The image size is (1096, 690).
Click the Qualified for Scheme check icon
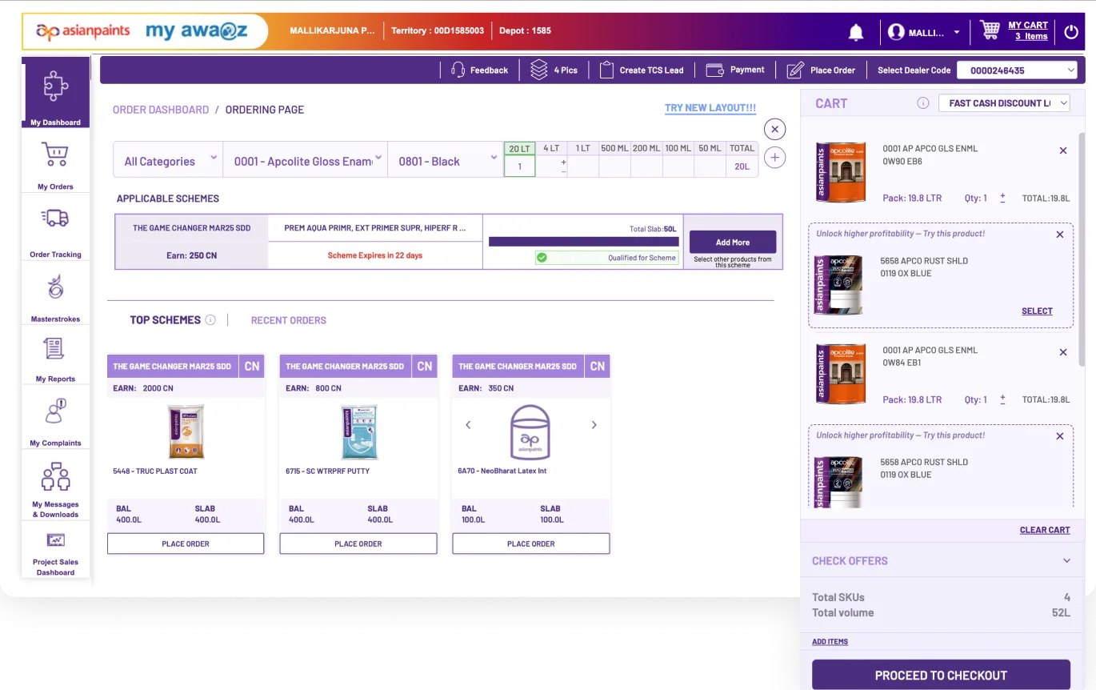click(x=542, y=258)
